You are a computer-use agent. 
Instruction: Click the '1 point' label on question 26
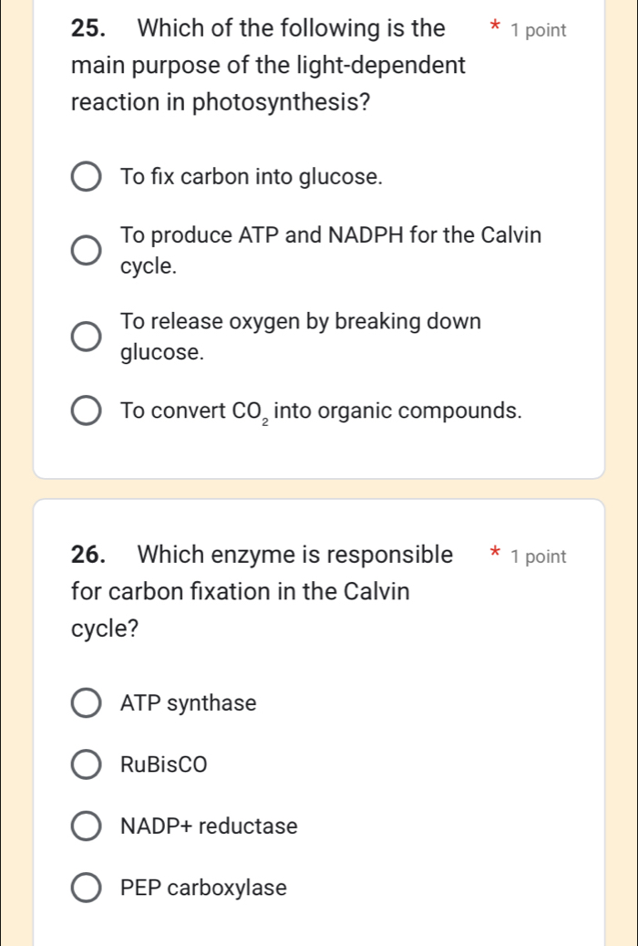tap(540, 556)
